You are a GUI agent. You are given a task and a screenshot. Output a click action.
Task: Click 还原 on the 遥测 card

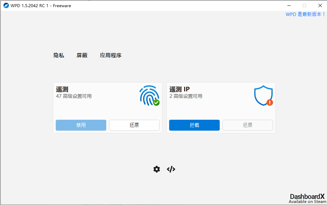[134, 125]
